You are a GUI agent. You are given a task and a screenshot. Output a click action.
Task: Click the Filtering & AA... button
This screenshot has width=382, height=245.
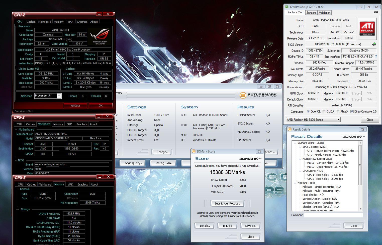(x=163, y=163)
